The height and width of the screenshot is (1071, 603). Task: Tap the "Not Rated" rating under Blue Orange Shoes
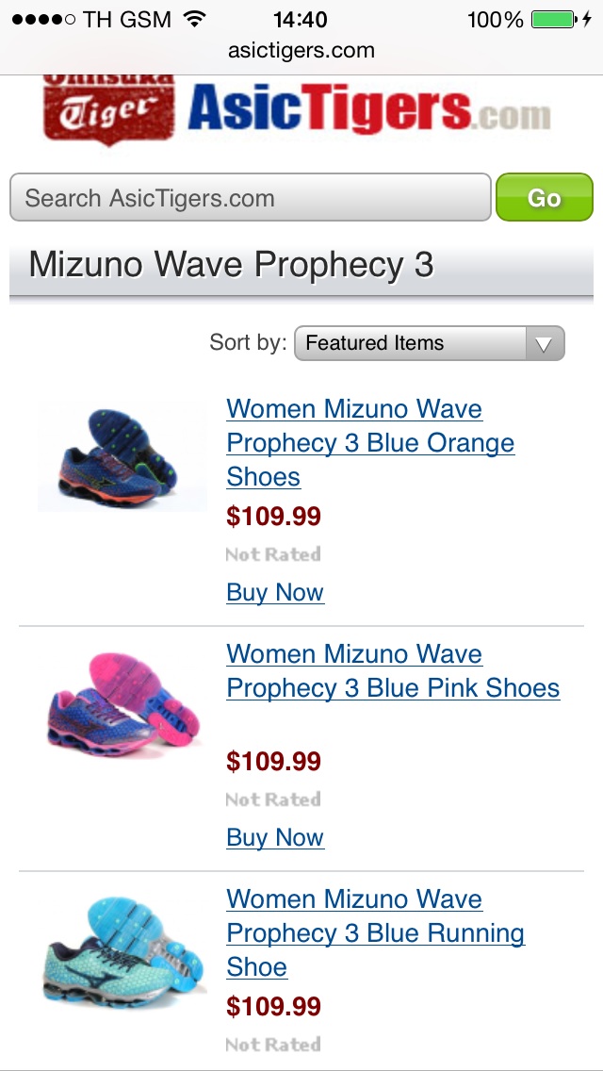[273, 554]
